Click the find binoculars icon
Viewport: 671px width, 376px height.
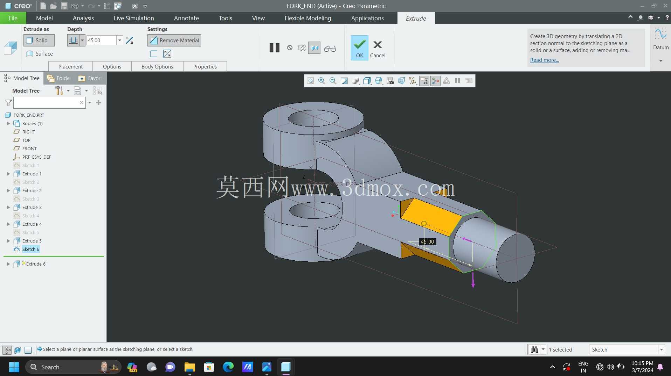(534, 349)
